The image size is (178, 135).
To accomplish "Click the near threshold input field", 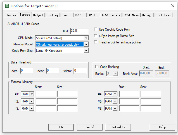I will point(53,71).
